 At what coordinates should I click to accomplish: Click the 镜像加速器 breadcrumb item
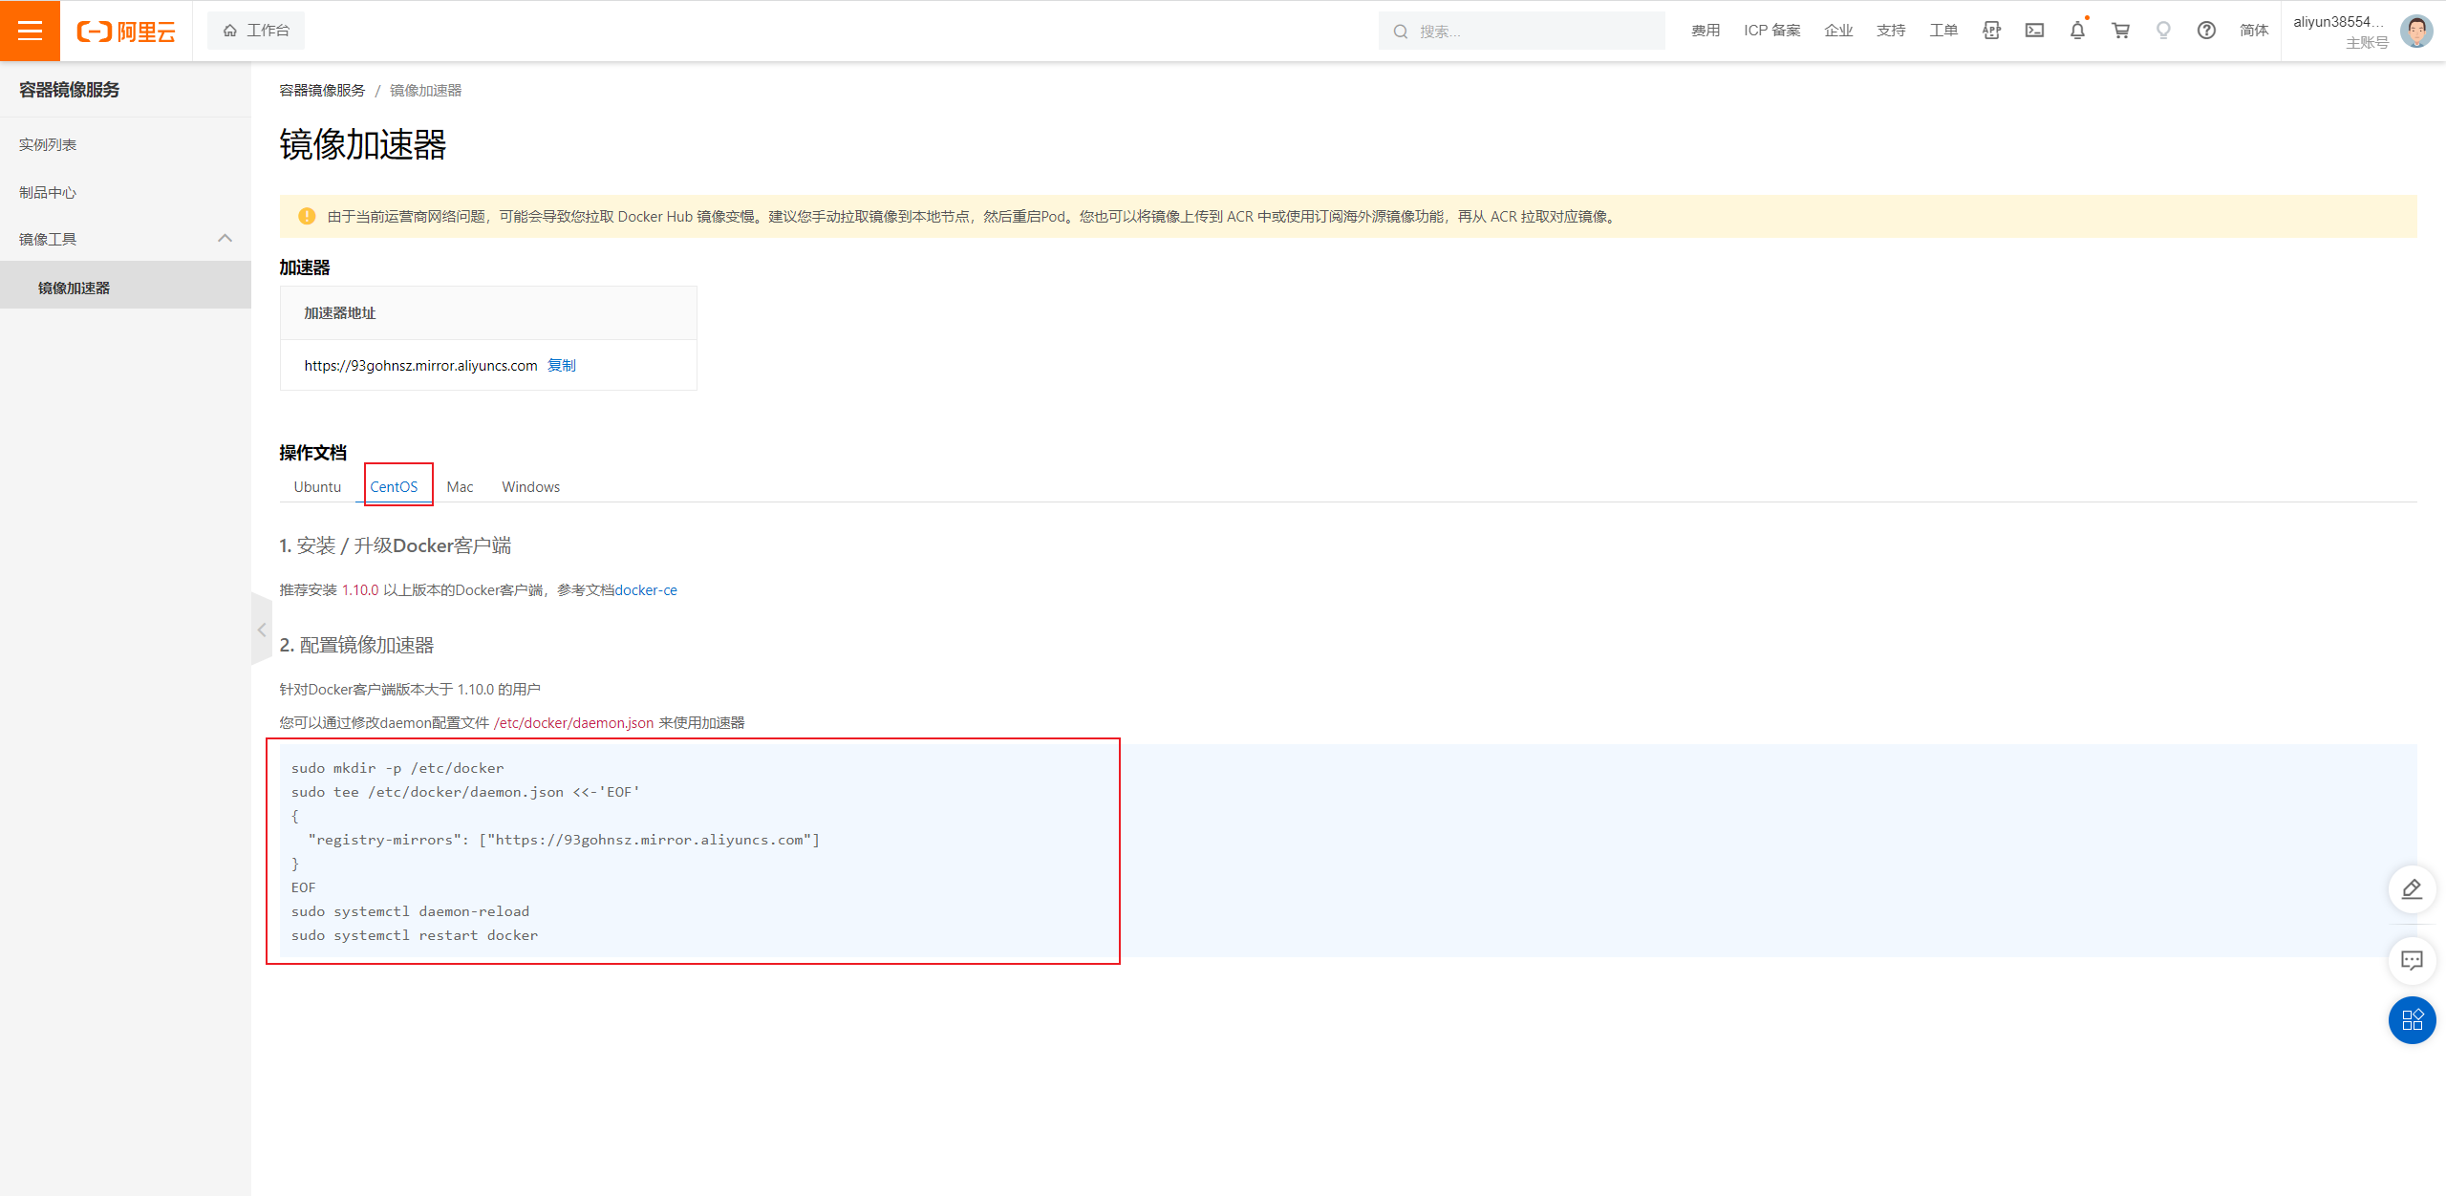point(425,90)
